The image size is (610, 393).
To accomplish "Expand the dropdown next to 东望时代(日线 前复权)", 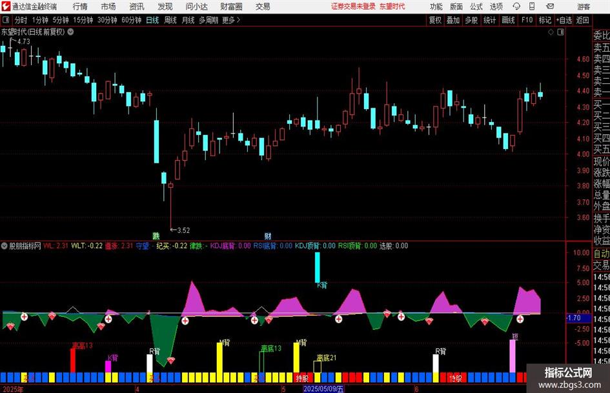I will pyautogui.click(x=71, y=32).
